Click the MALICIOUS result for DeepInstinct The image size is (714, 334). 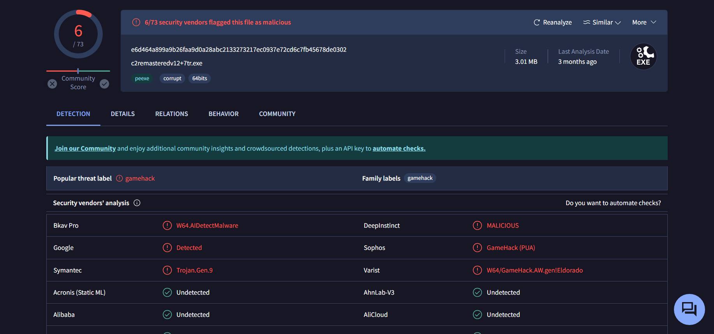click(503, 226)
